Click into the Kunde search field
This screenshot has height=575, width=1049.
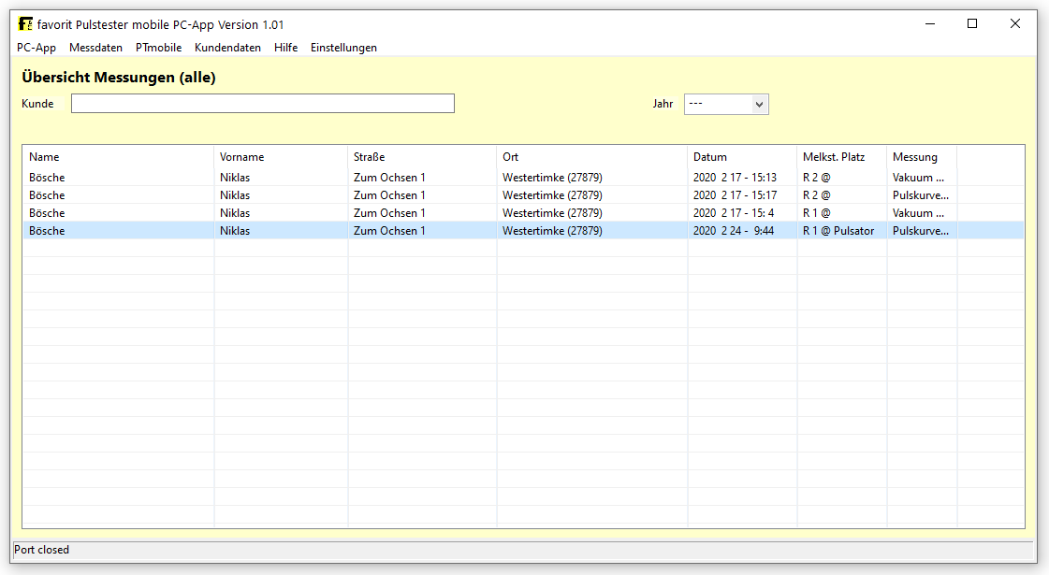pyautogui.click(x=263, y=104)
